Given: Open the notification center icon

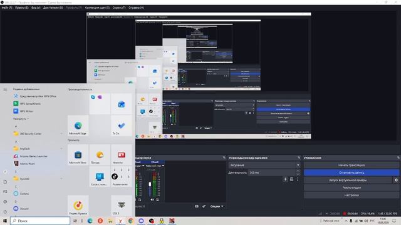Looking at the screenshot, I should click(394, 221).
